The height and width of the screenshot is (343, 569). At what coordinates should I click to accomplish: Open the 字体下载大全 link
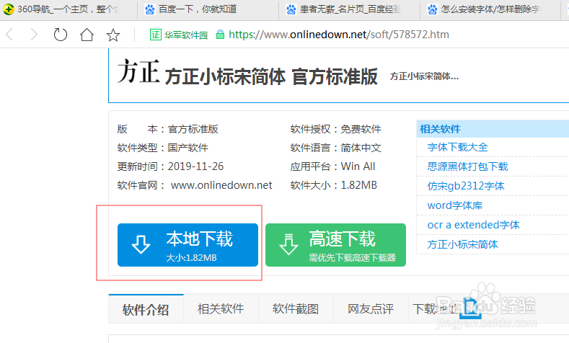[x=458, y=147]
